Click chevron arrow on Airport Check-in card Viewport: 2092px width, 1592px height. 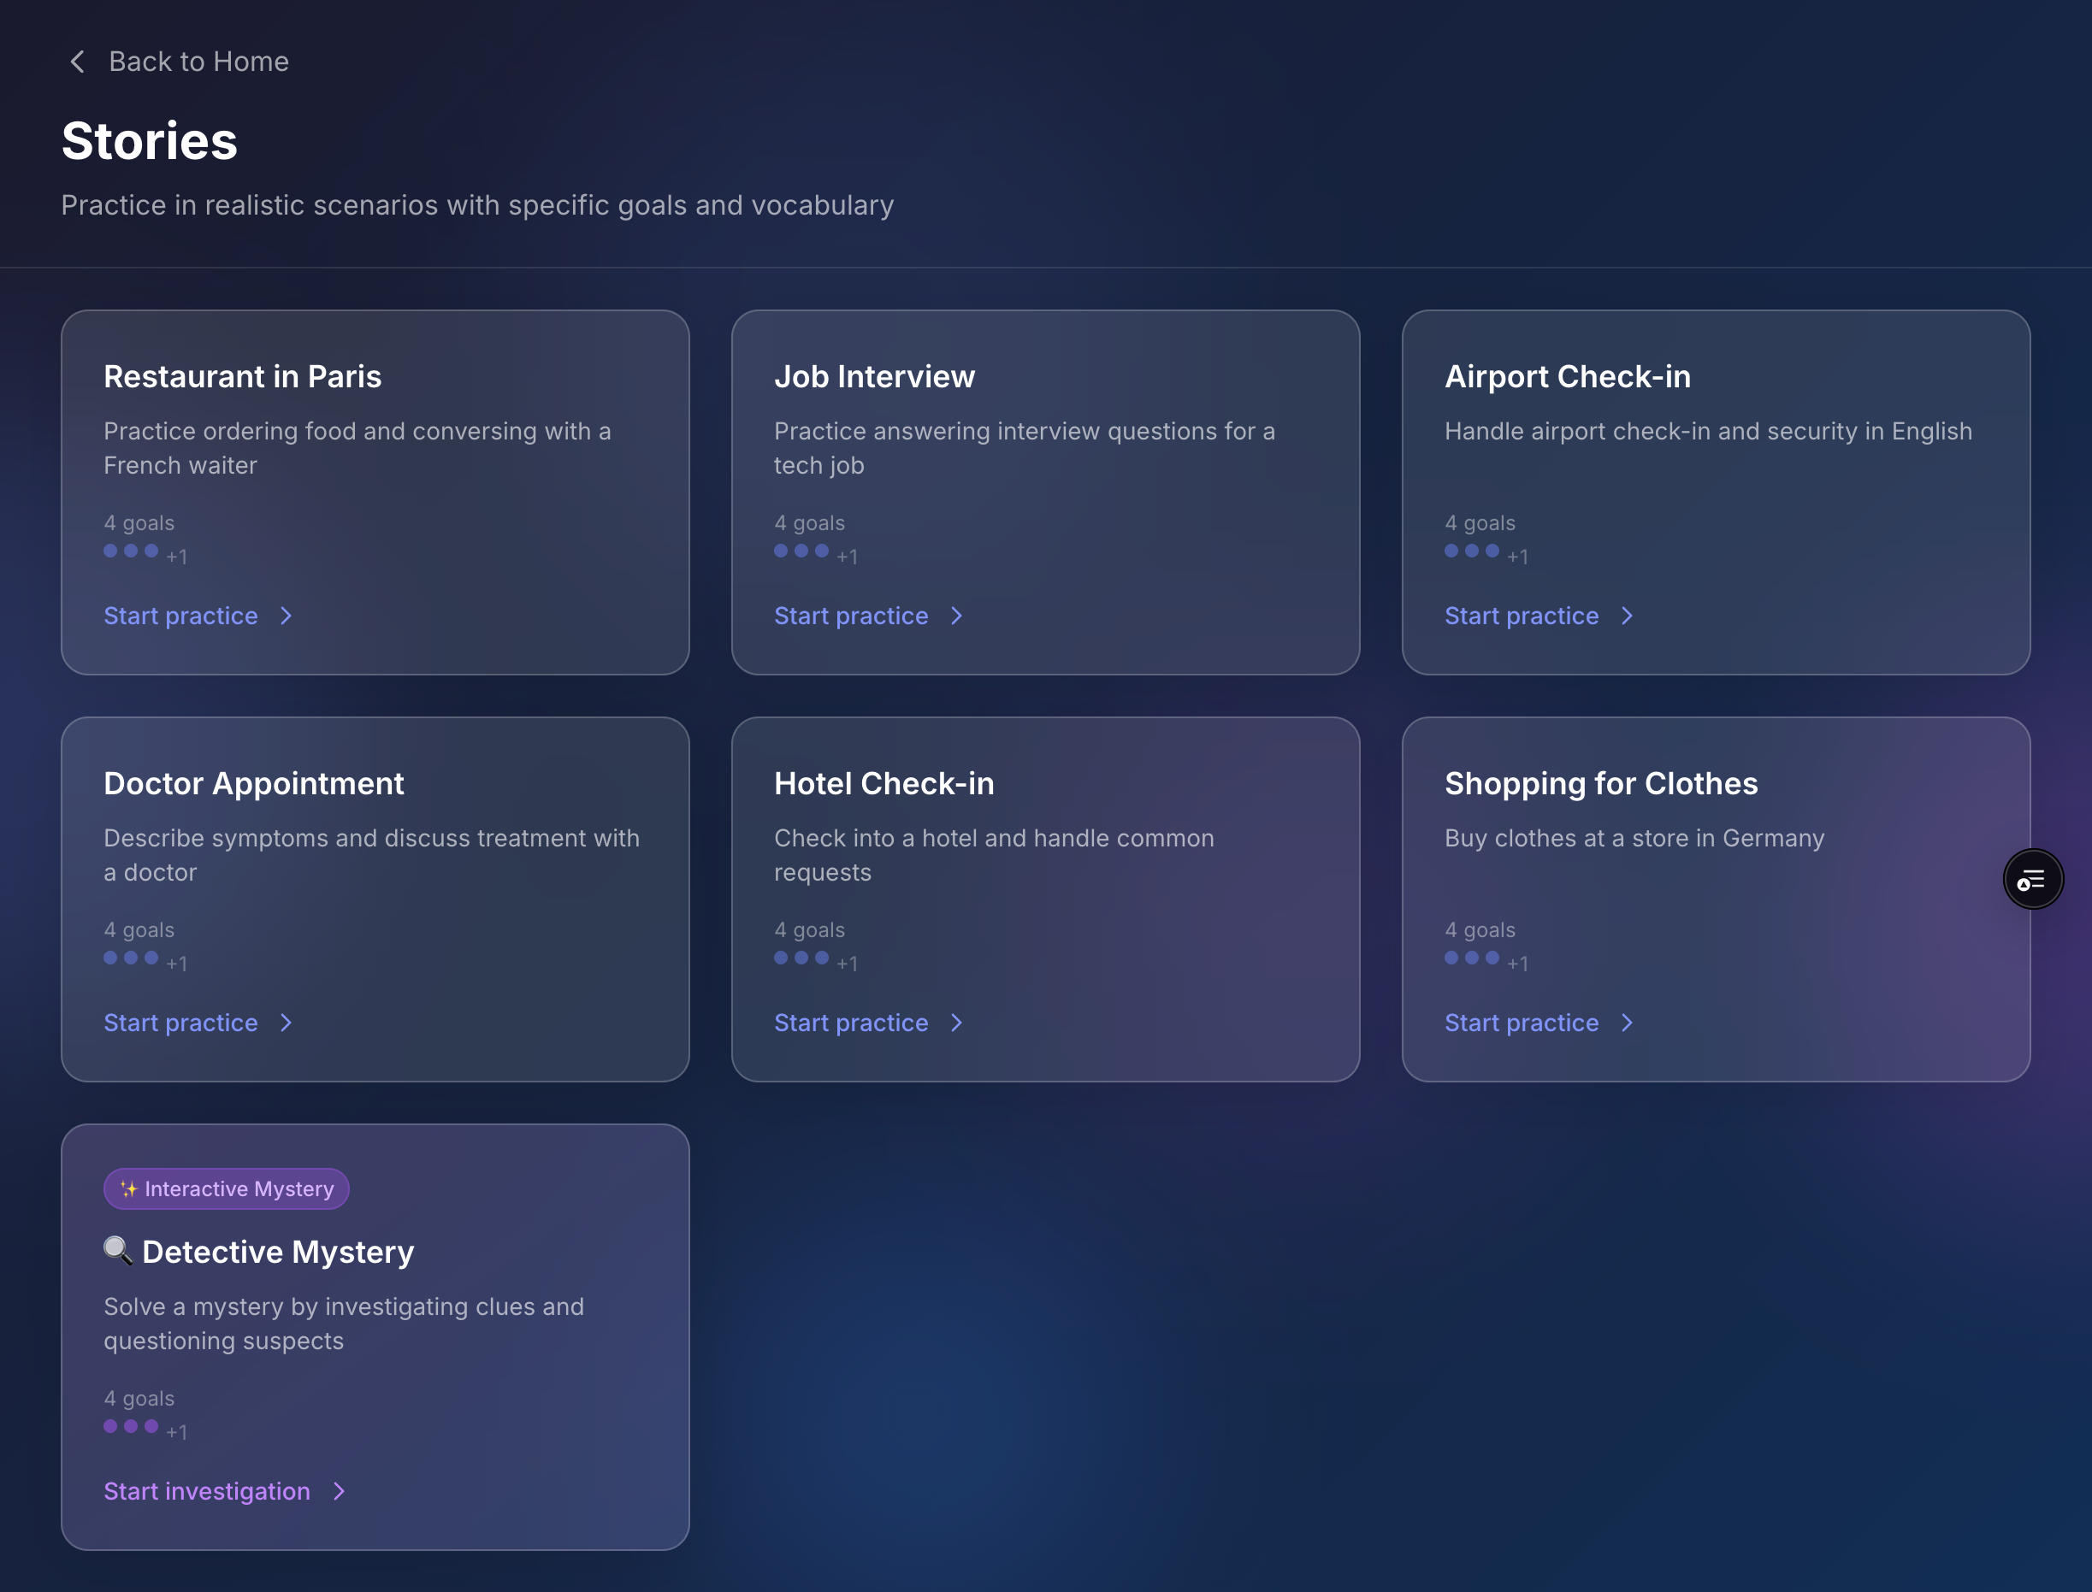pos(1627,616)
